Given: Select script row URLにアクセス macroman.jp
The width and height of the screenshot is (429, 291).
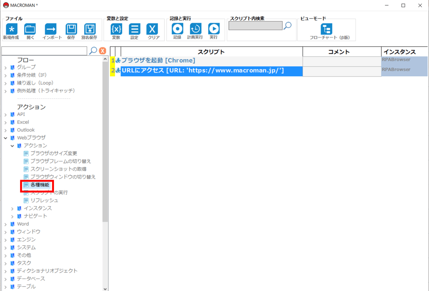Looking at the screenshot, I should [212, 71].
